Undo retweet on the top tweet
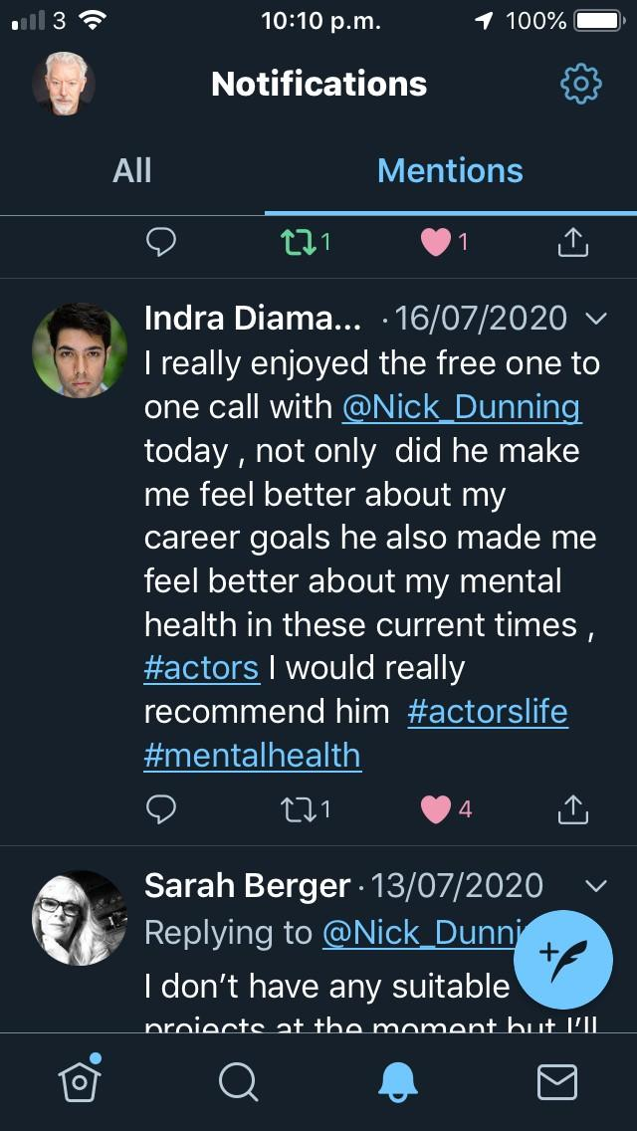 (x=297, y=242)
